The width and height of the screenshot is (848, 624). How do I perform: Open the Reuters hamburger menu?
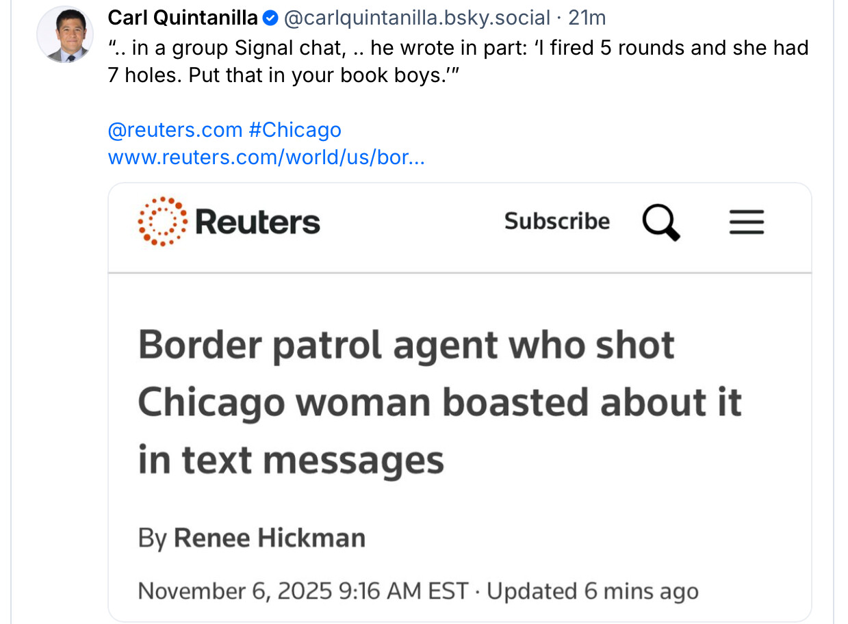tap(746, 222)
